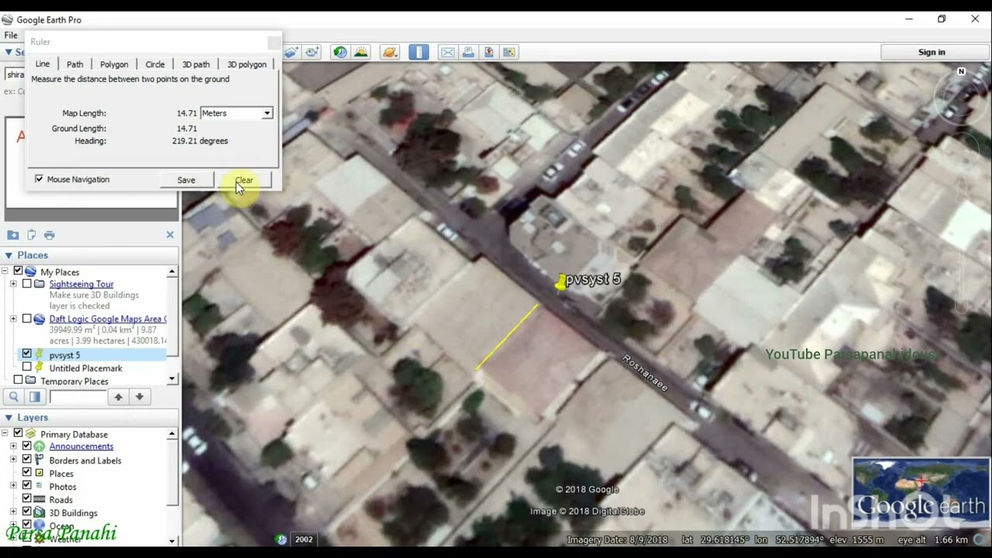Screen dimensions: 992x558
Task: Toggle the sunlight across landscape tool
Action: tap(361, 52)
